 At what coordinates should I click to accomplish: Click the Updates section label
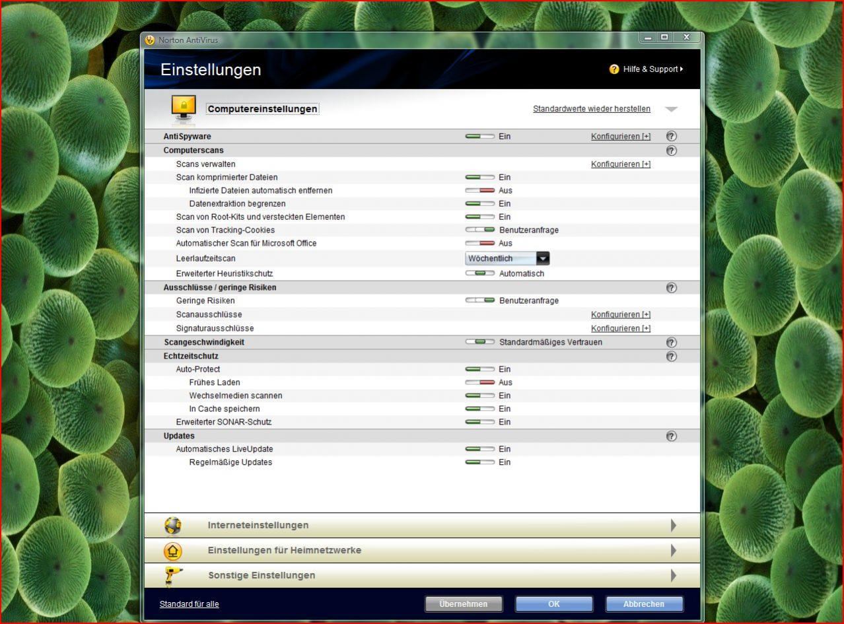coord(179,436)
